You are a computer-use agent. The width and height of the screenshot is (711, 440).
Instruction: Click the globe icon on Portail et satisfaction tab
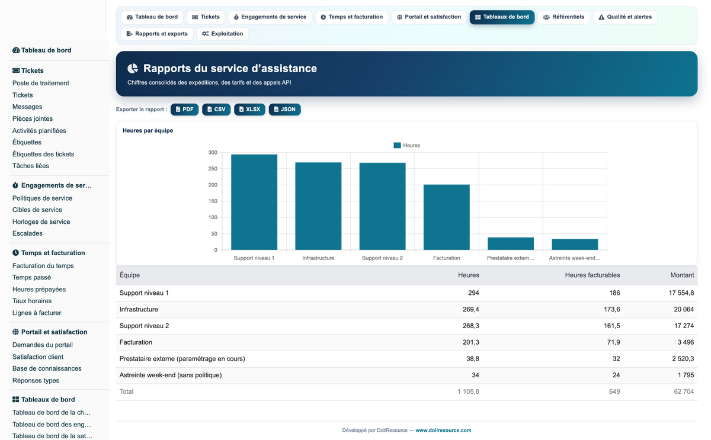[399, 17]
